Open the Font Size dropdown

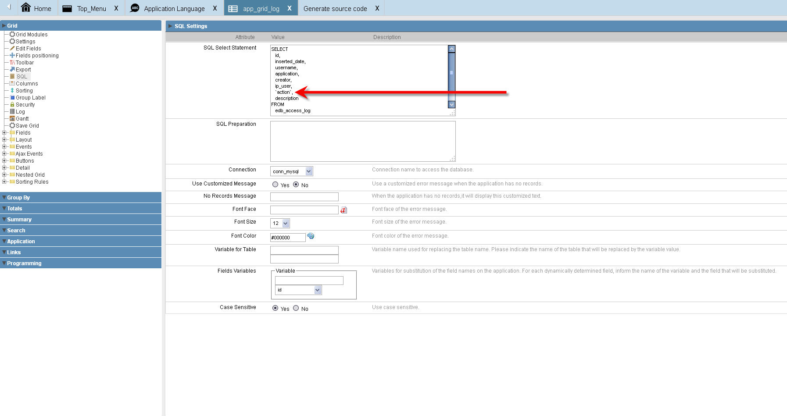280,223
